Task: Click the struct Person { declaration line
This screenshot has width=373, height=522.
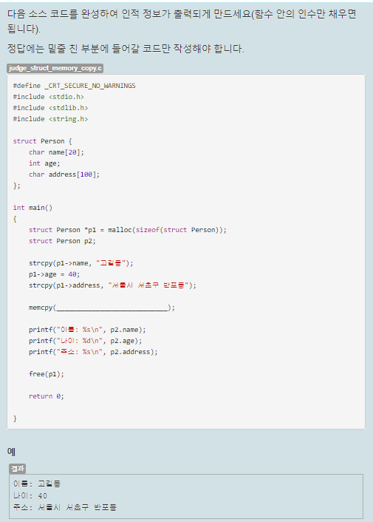Action: 42,141
